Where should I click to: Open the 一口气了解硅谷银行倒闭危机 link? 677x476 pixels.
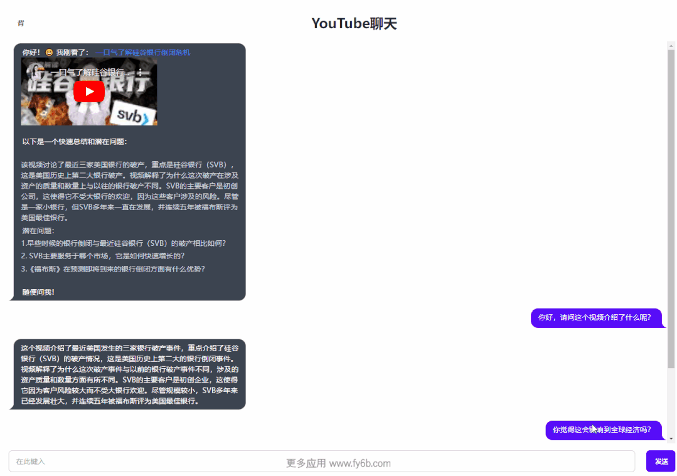tap(142, 52)
